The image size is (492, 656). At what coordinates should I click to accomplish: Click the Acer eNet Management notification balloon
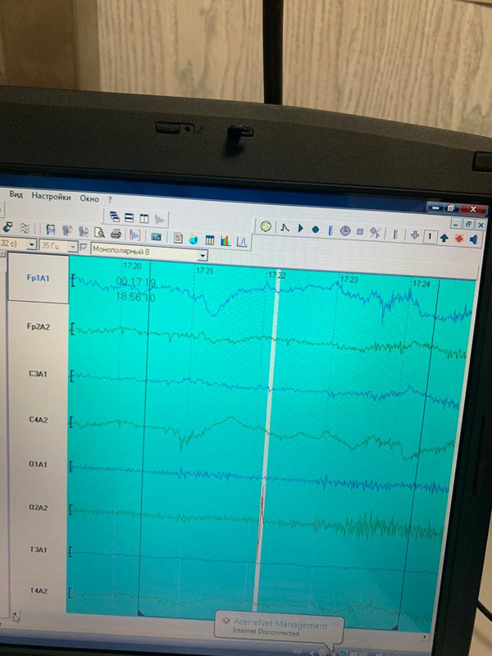279,627
